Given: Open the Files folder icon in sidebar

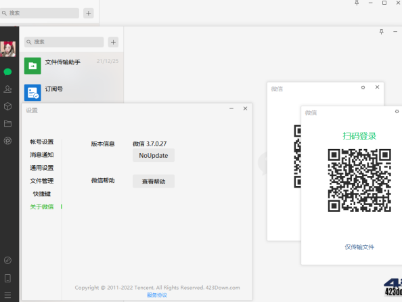Looking at the screenshot, I should (x=7, y=123).
